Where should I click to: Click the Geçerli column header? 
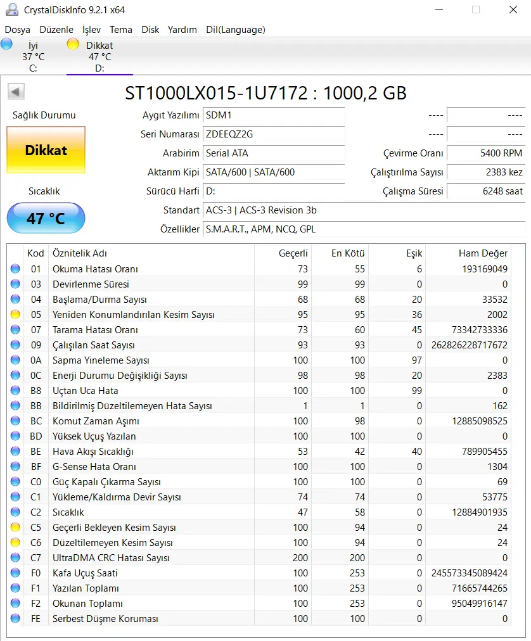[x=283, y=253]
